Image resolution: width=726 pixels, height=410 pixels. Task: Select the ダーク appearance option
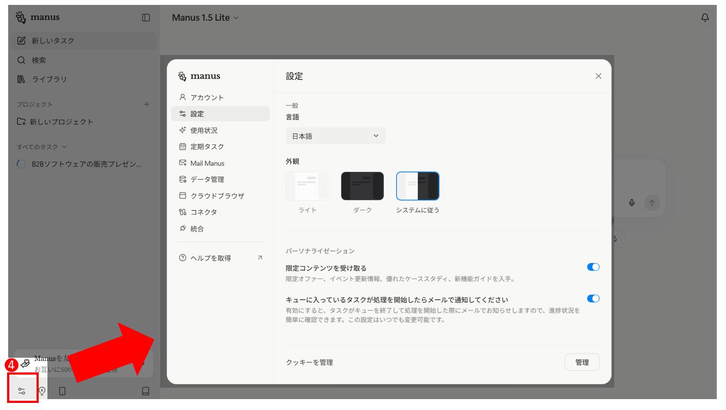[362, 185]
